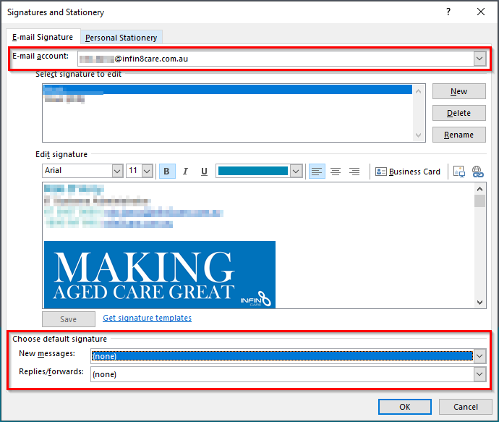Open the help question mark

[449, 12]
